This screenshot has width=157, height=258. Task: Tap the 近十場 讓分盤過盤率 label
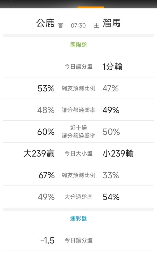pos(78,132)
